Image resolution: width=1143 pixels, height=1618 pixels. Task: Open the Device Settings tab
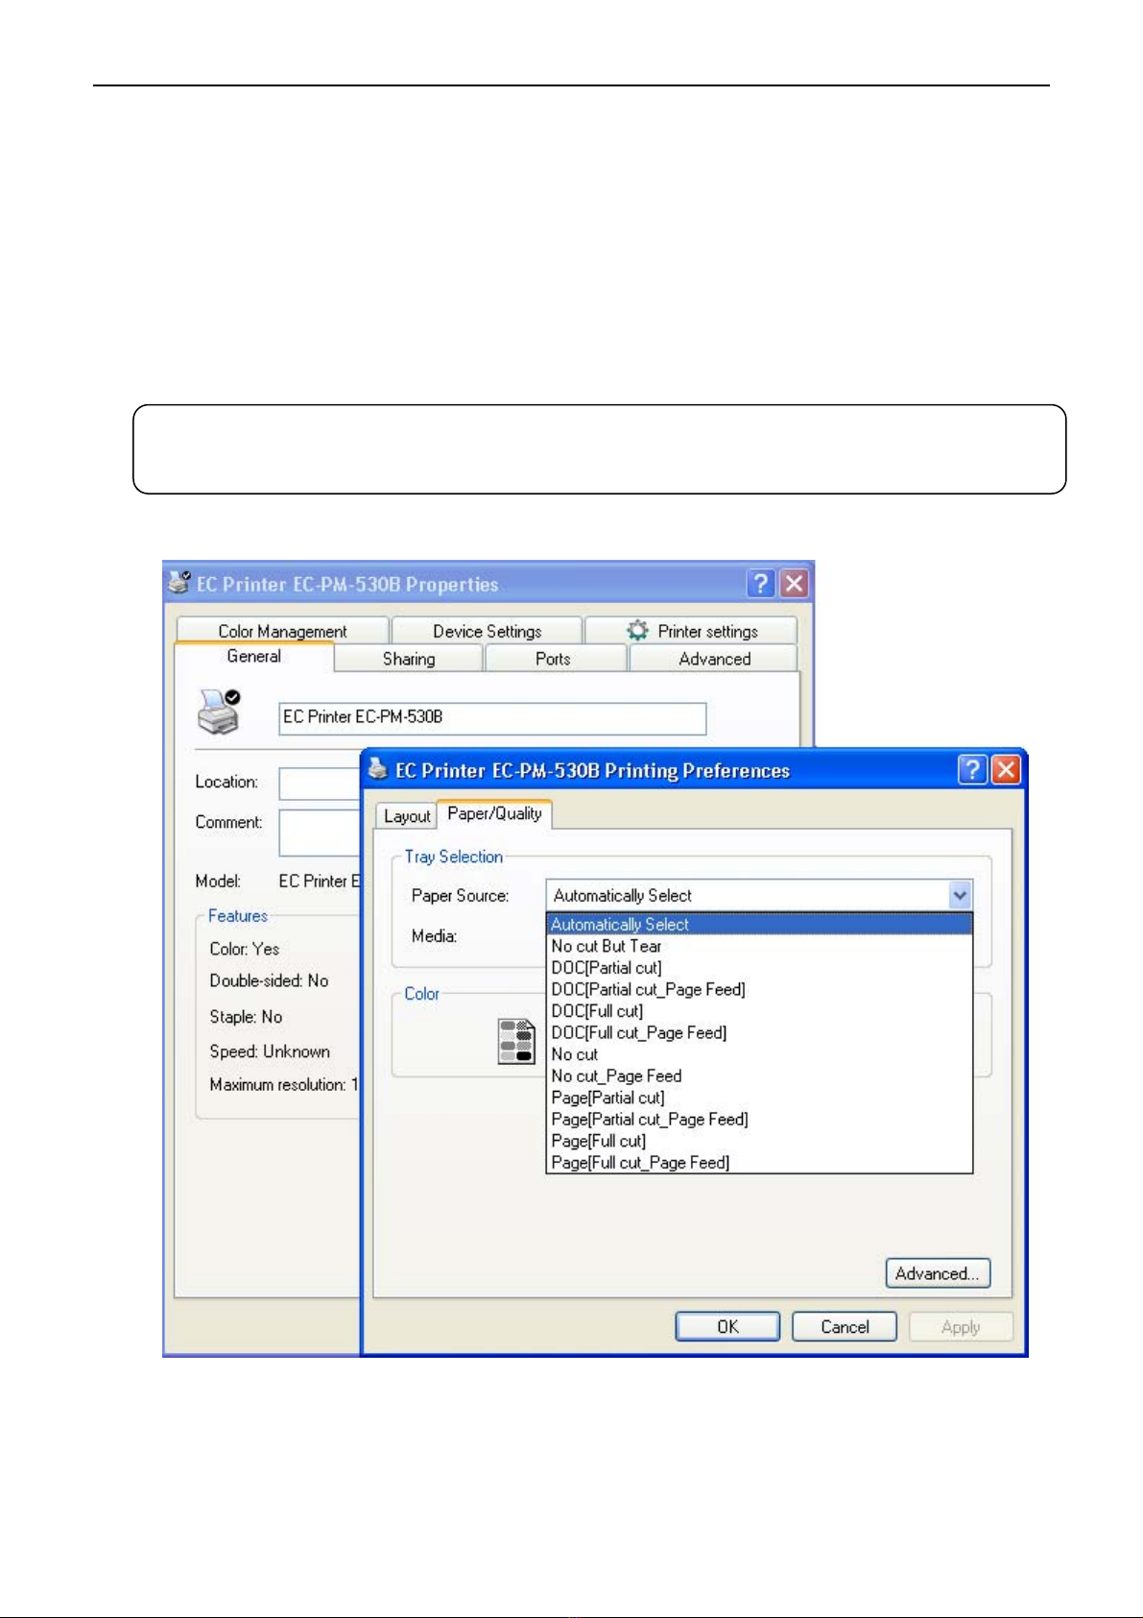[x=487, y=631]
